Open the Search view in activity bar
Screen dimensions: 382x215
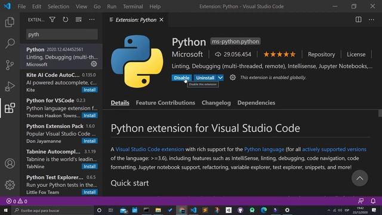click(x=10, y=44)
